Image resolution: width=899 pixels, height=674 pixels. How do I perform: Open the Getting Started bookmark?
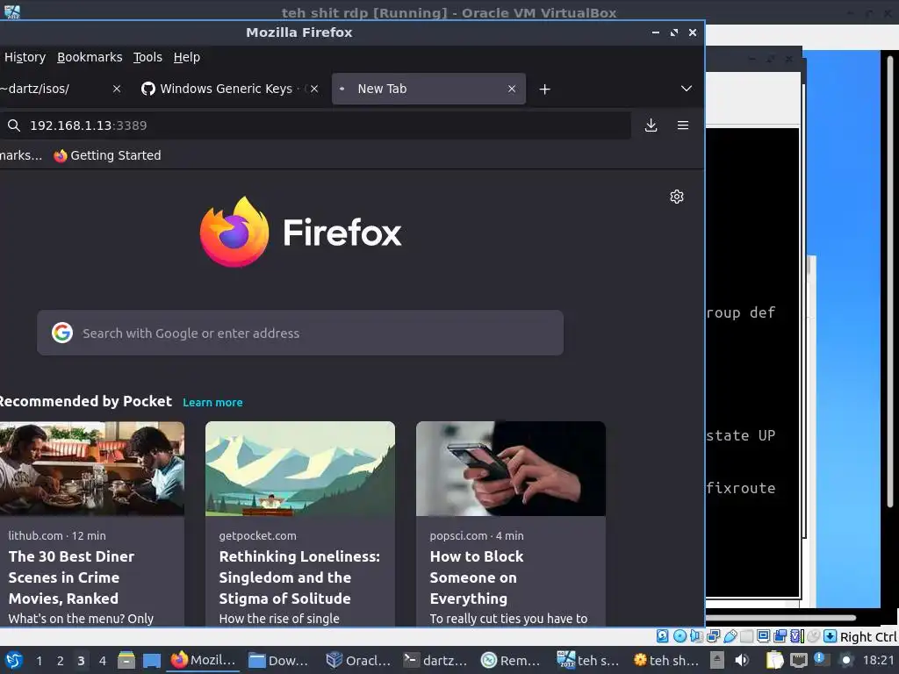click(x=107, y=155)
